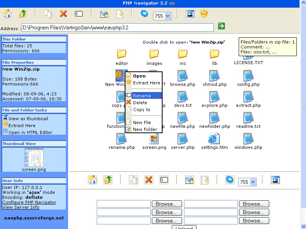
Task: Click the green Go arrow beside address
Action: (x=221, y=26)
